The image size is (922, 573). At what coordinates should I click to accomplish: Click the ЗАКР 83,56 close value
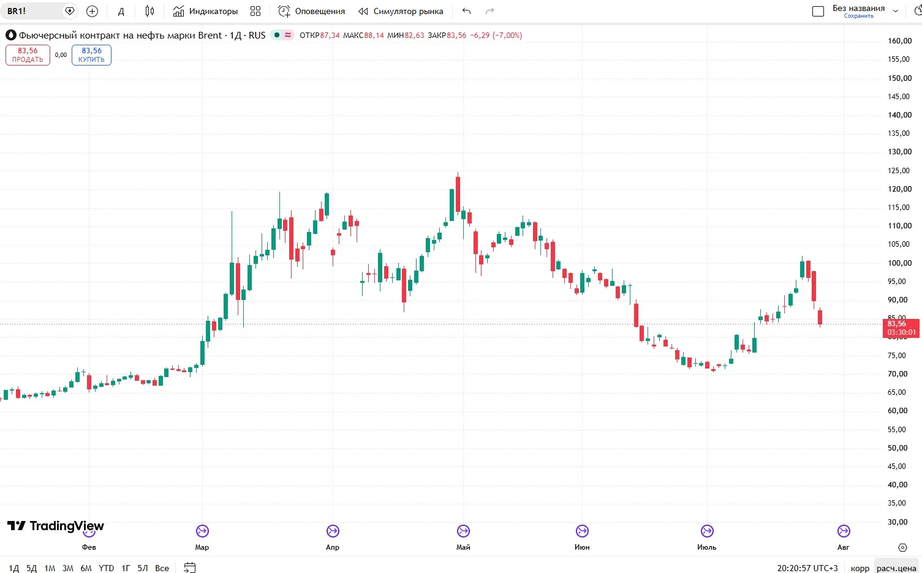point(447,36)
